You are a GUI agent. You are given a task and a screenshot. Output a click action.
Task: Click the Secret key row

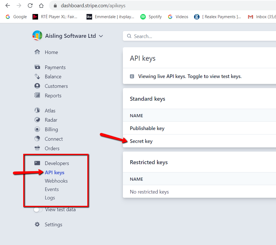pyautogui.click(x=141, y=141)
